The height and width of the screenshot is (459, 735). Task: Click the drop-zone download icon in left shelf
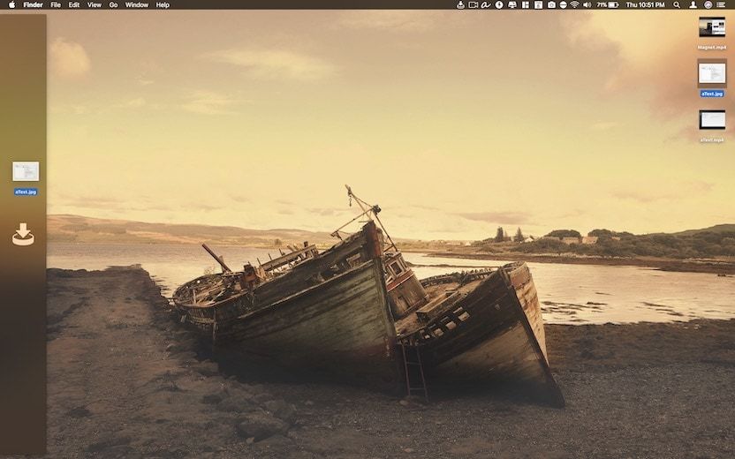click(x=23, y=234)
